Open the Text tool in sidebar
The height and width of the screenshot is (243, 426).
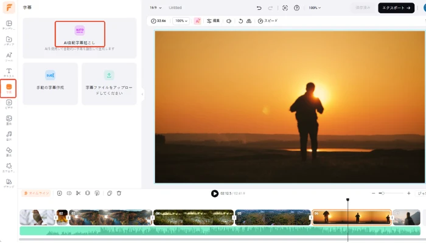point(9,73)
